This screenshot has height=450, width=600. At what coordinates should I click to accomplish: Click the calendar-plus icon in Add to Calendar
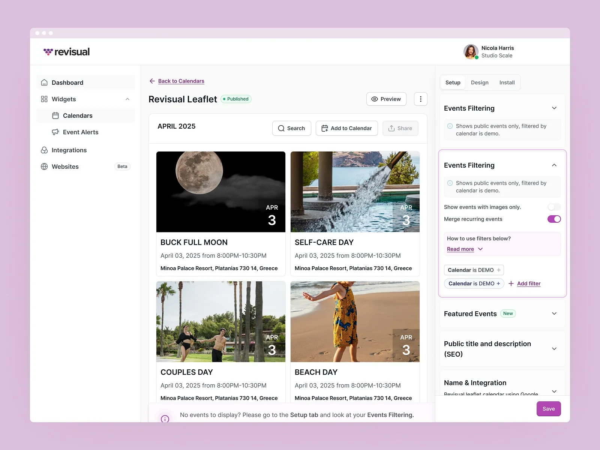pos(325,128)
